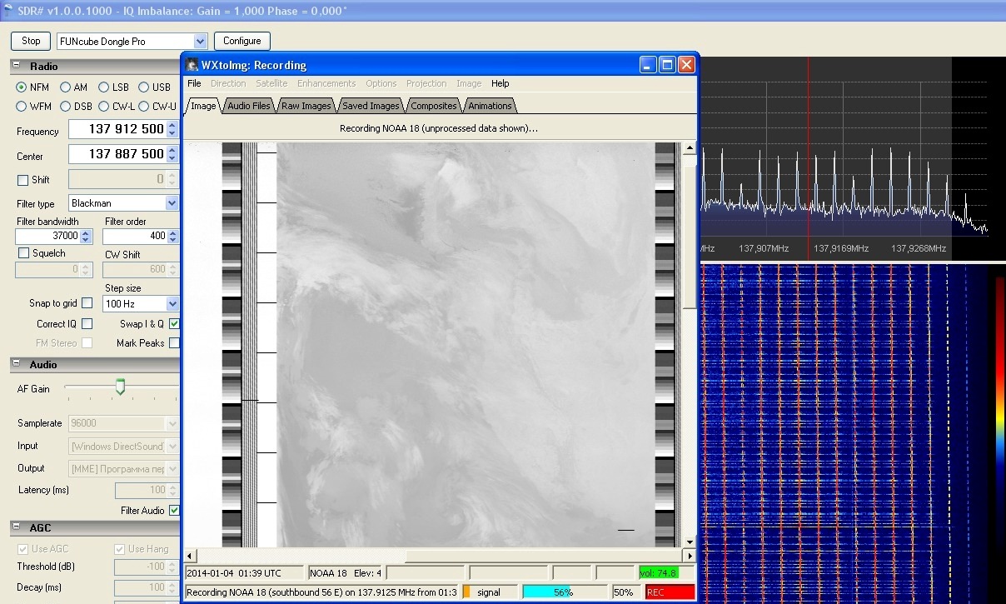Click the cyan 56% signal progress bar
This screenshot has width=1006, height=604.
click(x=564, y=592)
